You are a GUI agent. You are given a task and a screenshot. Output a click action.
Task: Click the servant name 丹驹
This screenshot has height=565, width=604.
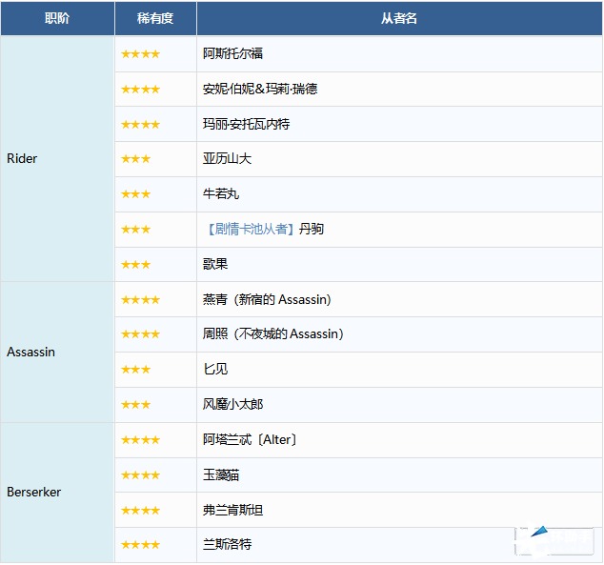[312, 230]
